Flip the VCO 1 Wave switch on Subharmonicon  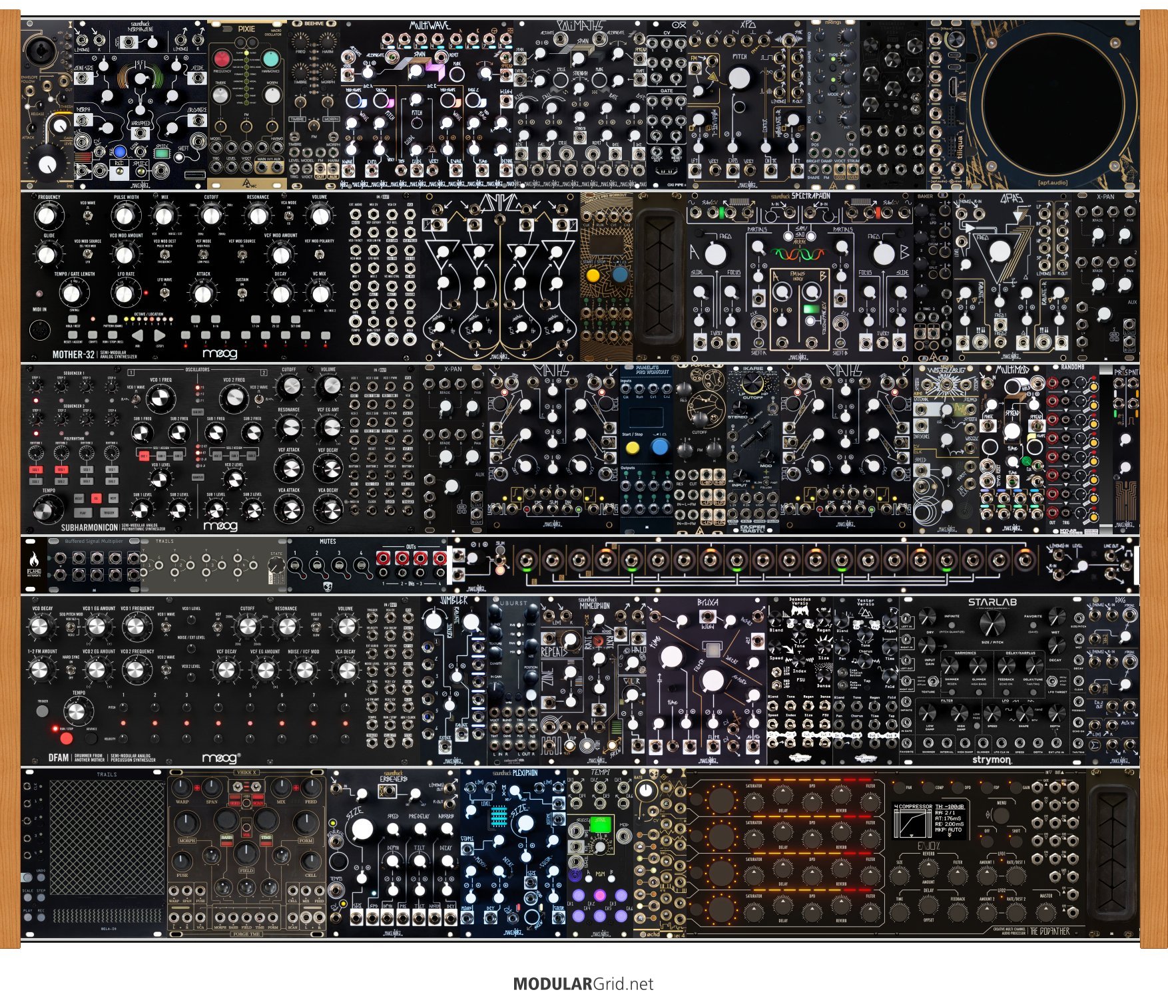136,398
